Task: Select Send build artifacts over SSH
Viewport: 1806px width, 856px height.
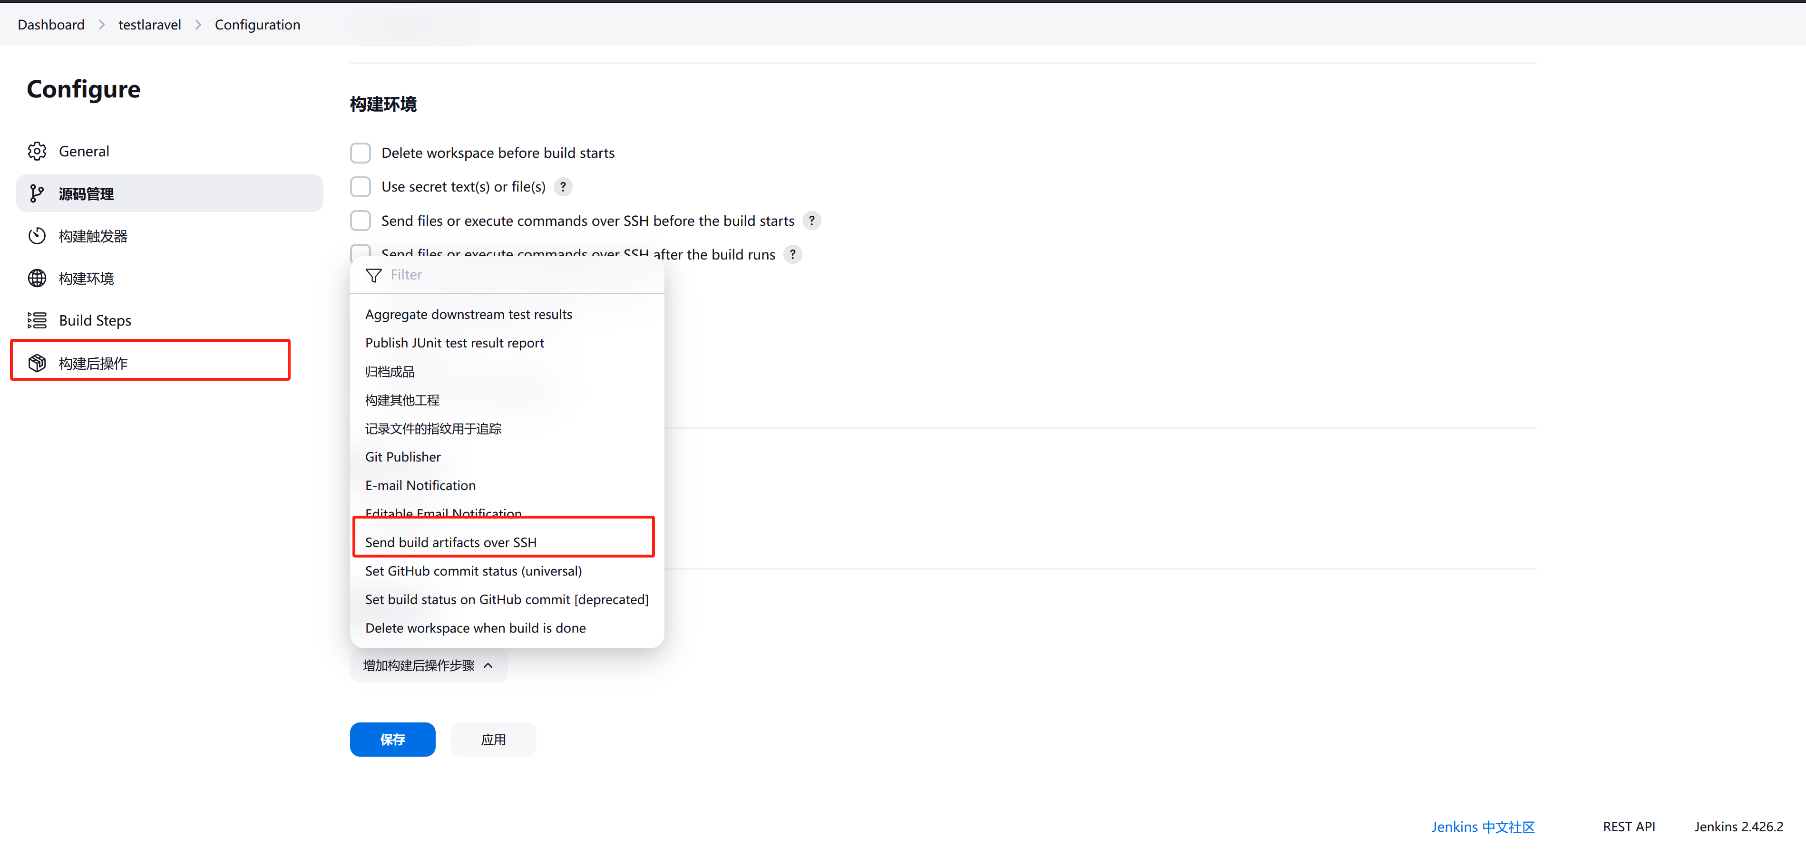Action: click(451, 542)
